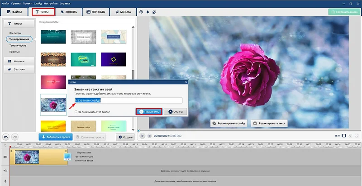Screen dimensions: 362x186
Task: Select the Тематические titles category
Action: tap(18, 45)
